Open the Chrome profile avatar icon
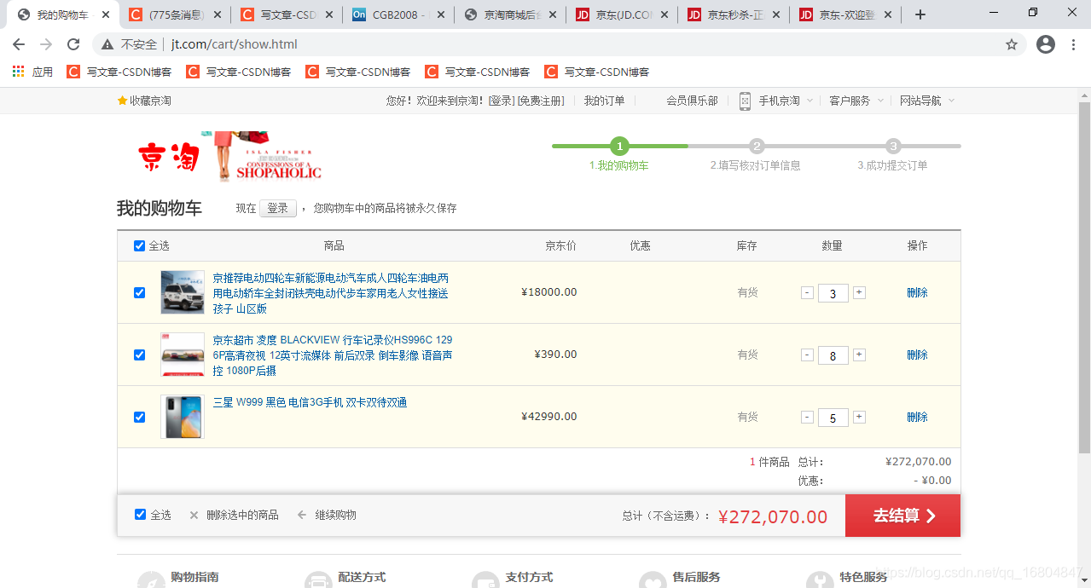The height and width of the screenshot is (588, 1091). click(x=1046, y=44)
